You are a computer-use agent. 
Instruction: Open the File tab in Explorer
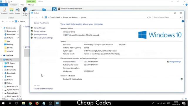(x=4, y=5)
